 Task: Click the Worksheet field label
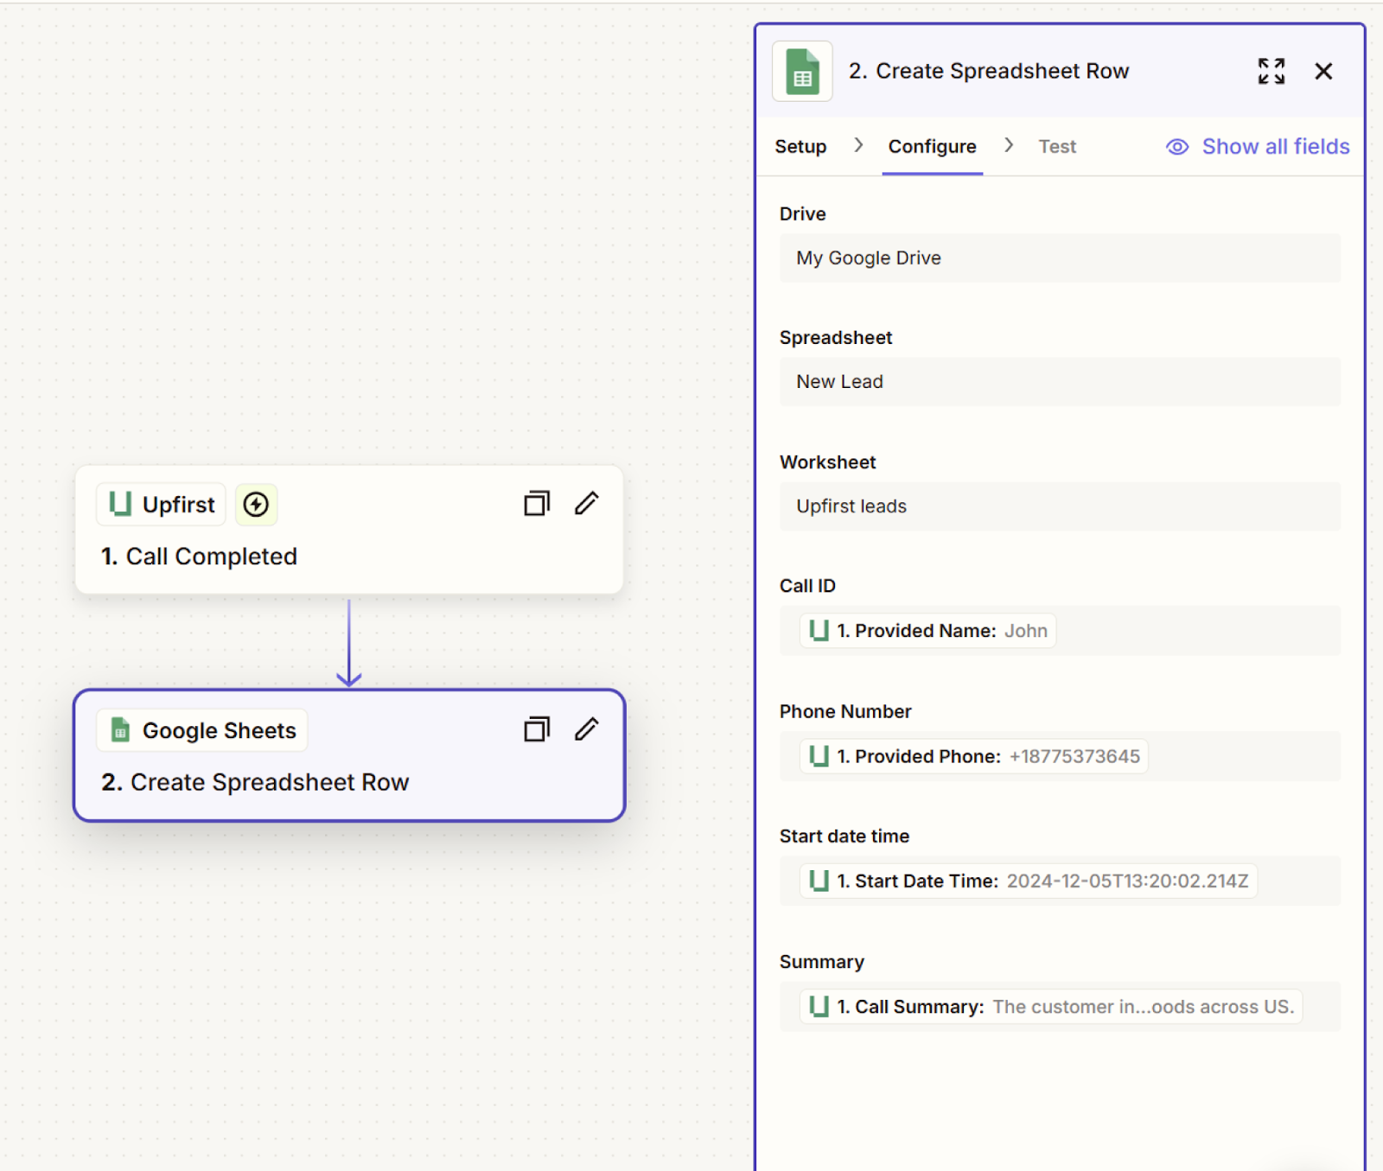pos(827,462)
